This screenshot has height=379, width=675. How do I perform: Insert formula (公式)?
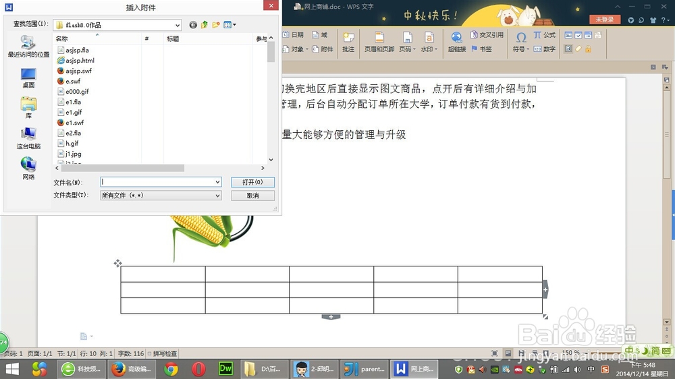pyautogui.click(x=545, y=35)
